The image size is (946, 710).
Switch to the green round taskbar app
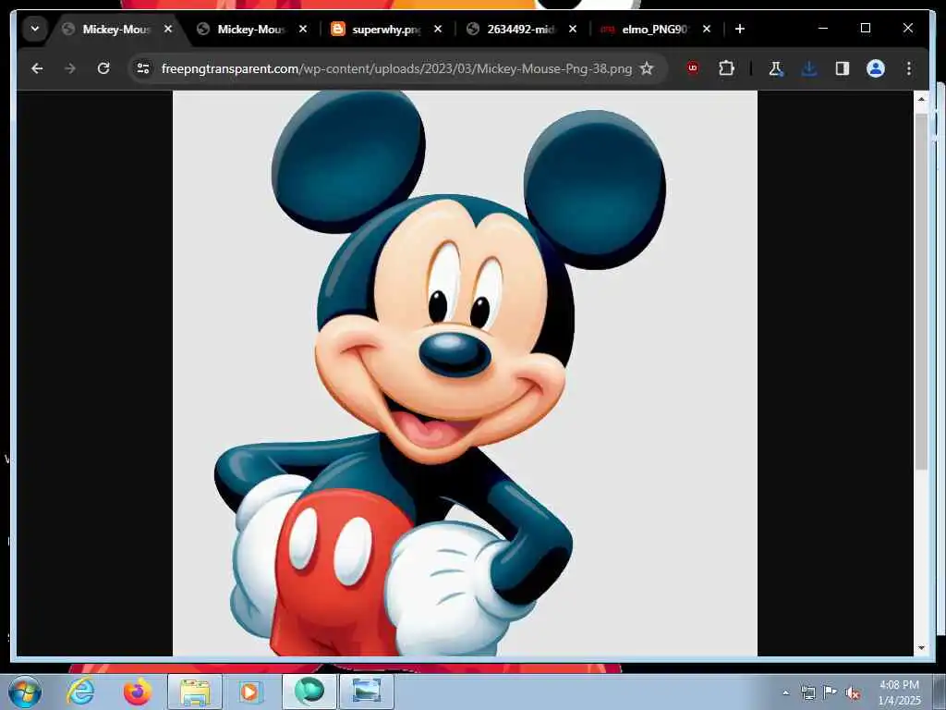(309, 692)
